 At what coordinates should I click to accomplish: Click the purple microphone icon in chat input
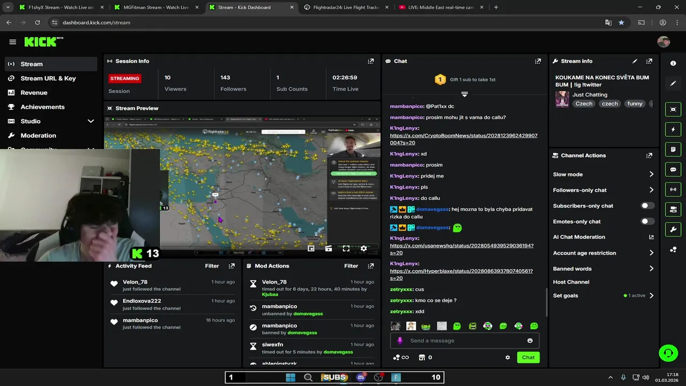400,340
